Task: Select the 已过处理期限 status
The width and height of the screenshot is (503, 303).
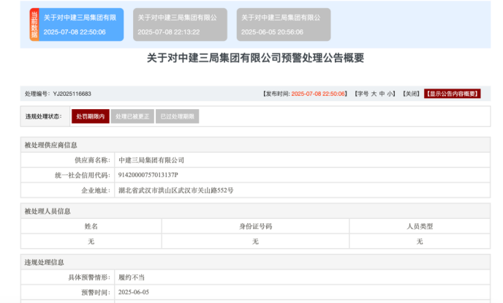Action: [176, 116]
